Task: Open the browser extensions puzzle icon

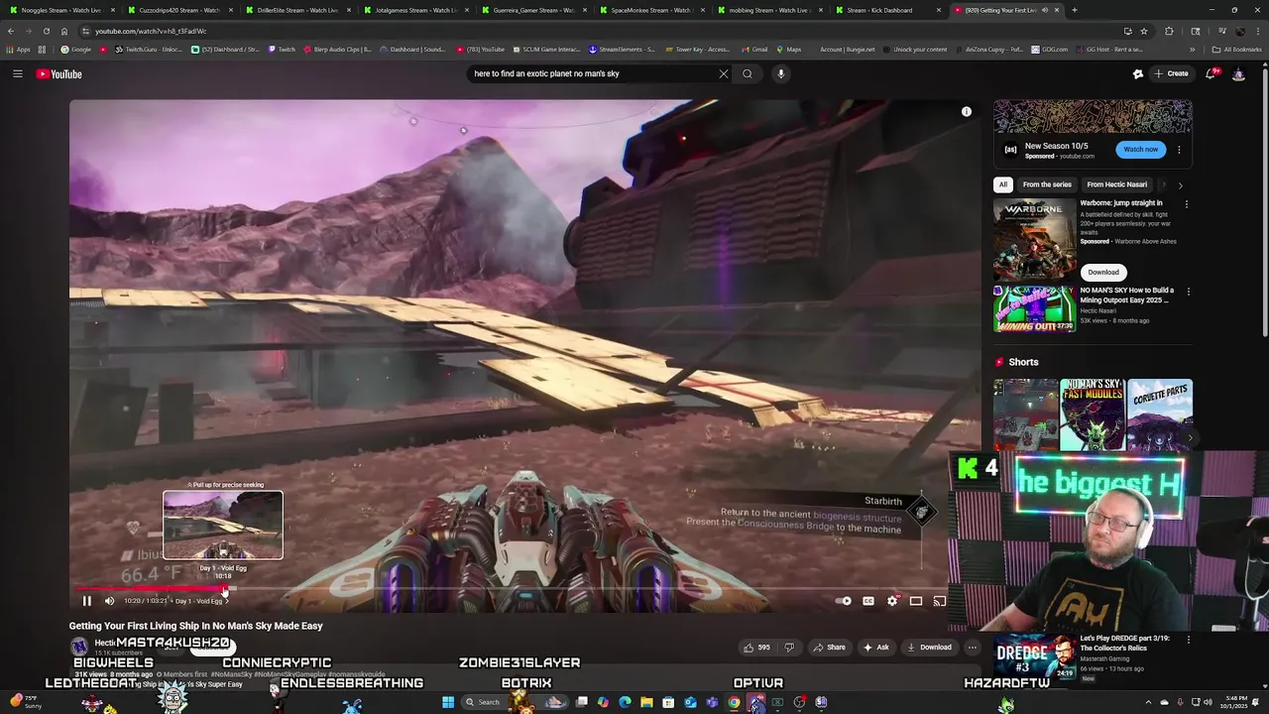Action: coord(1169,31)
